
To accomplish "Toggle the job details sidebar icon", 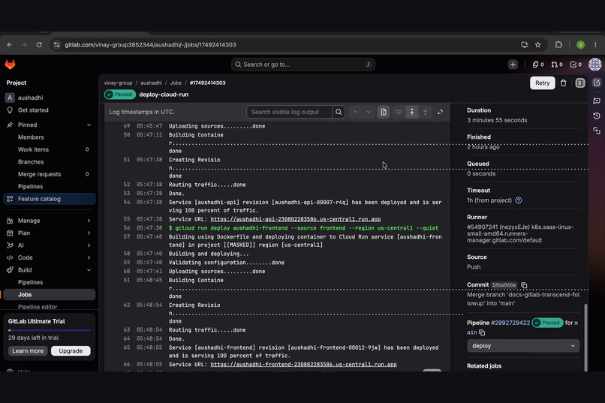I will [580, 83].
